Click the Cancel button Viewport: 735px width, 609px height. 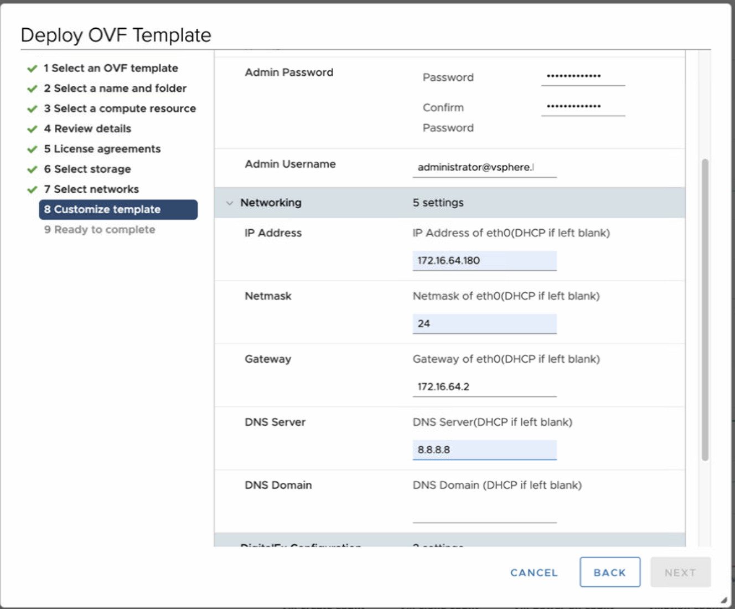click(x=534, y=572)
